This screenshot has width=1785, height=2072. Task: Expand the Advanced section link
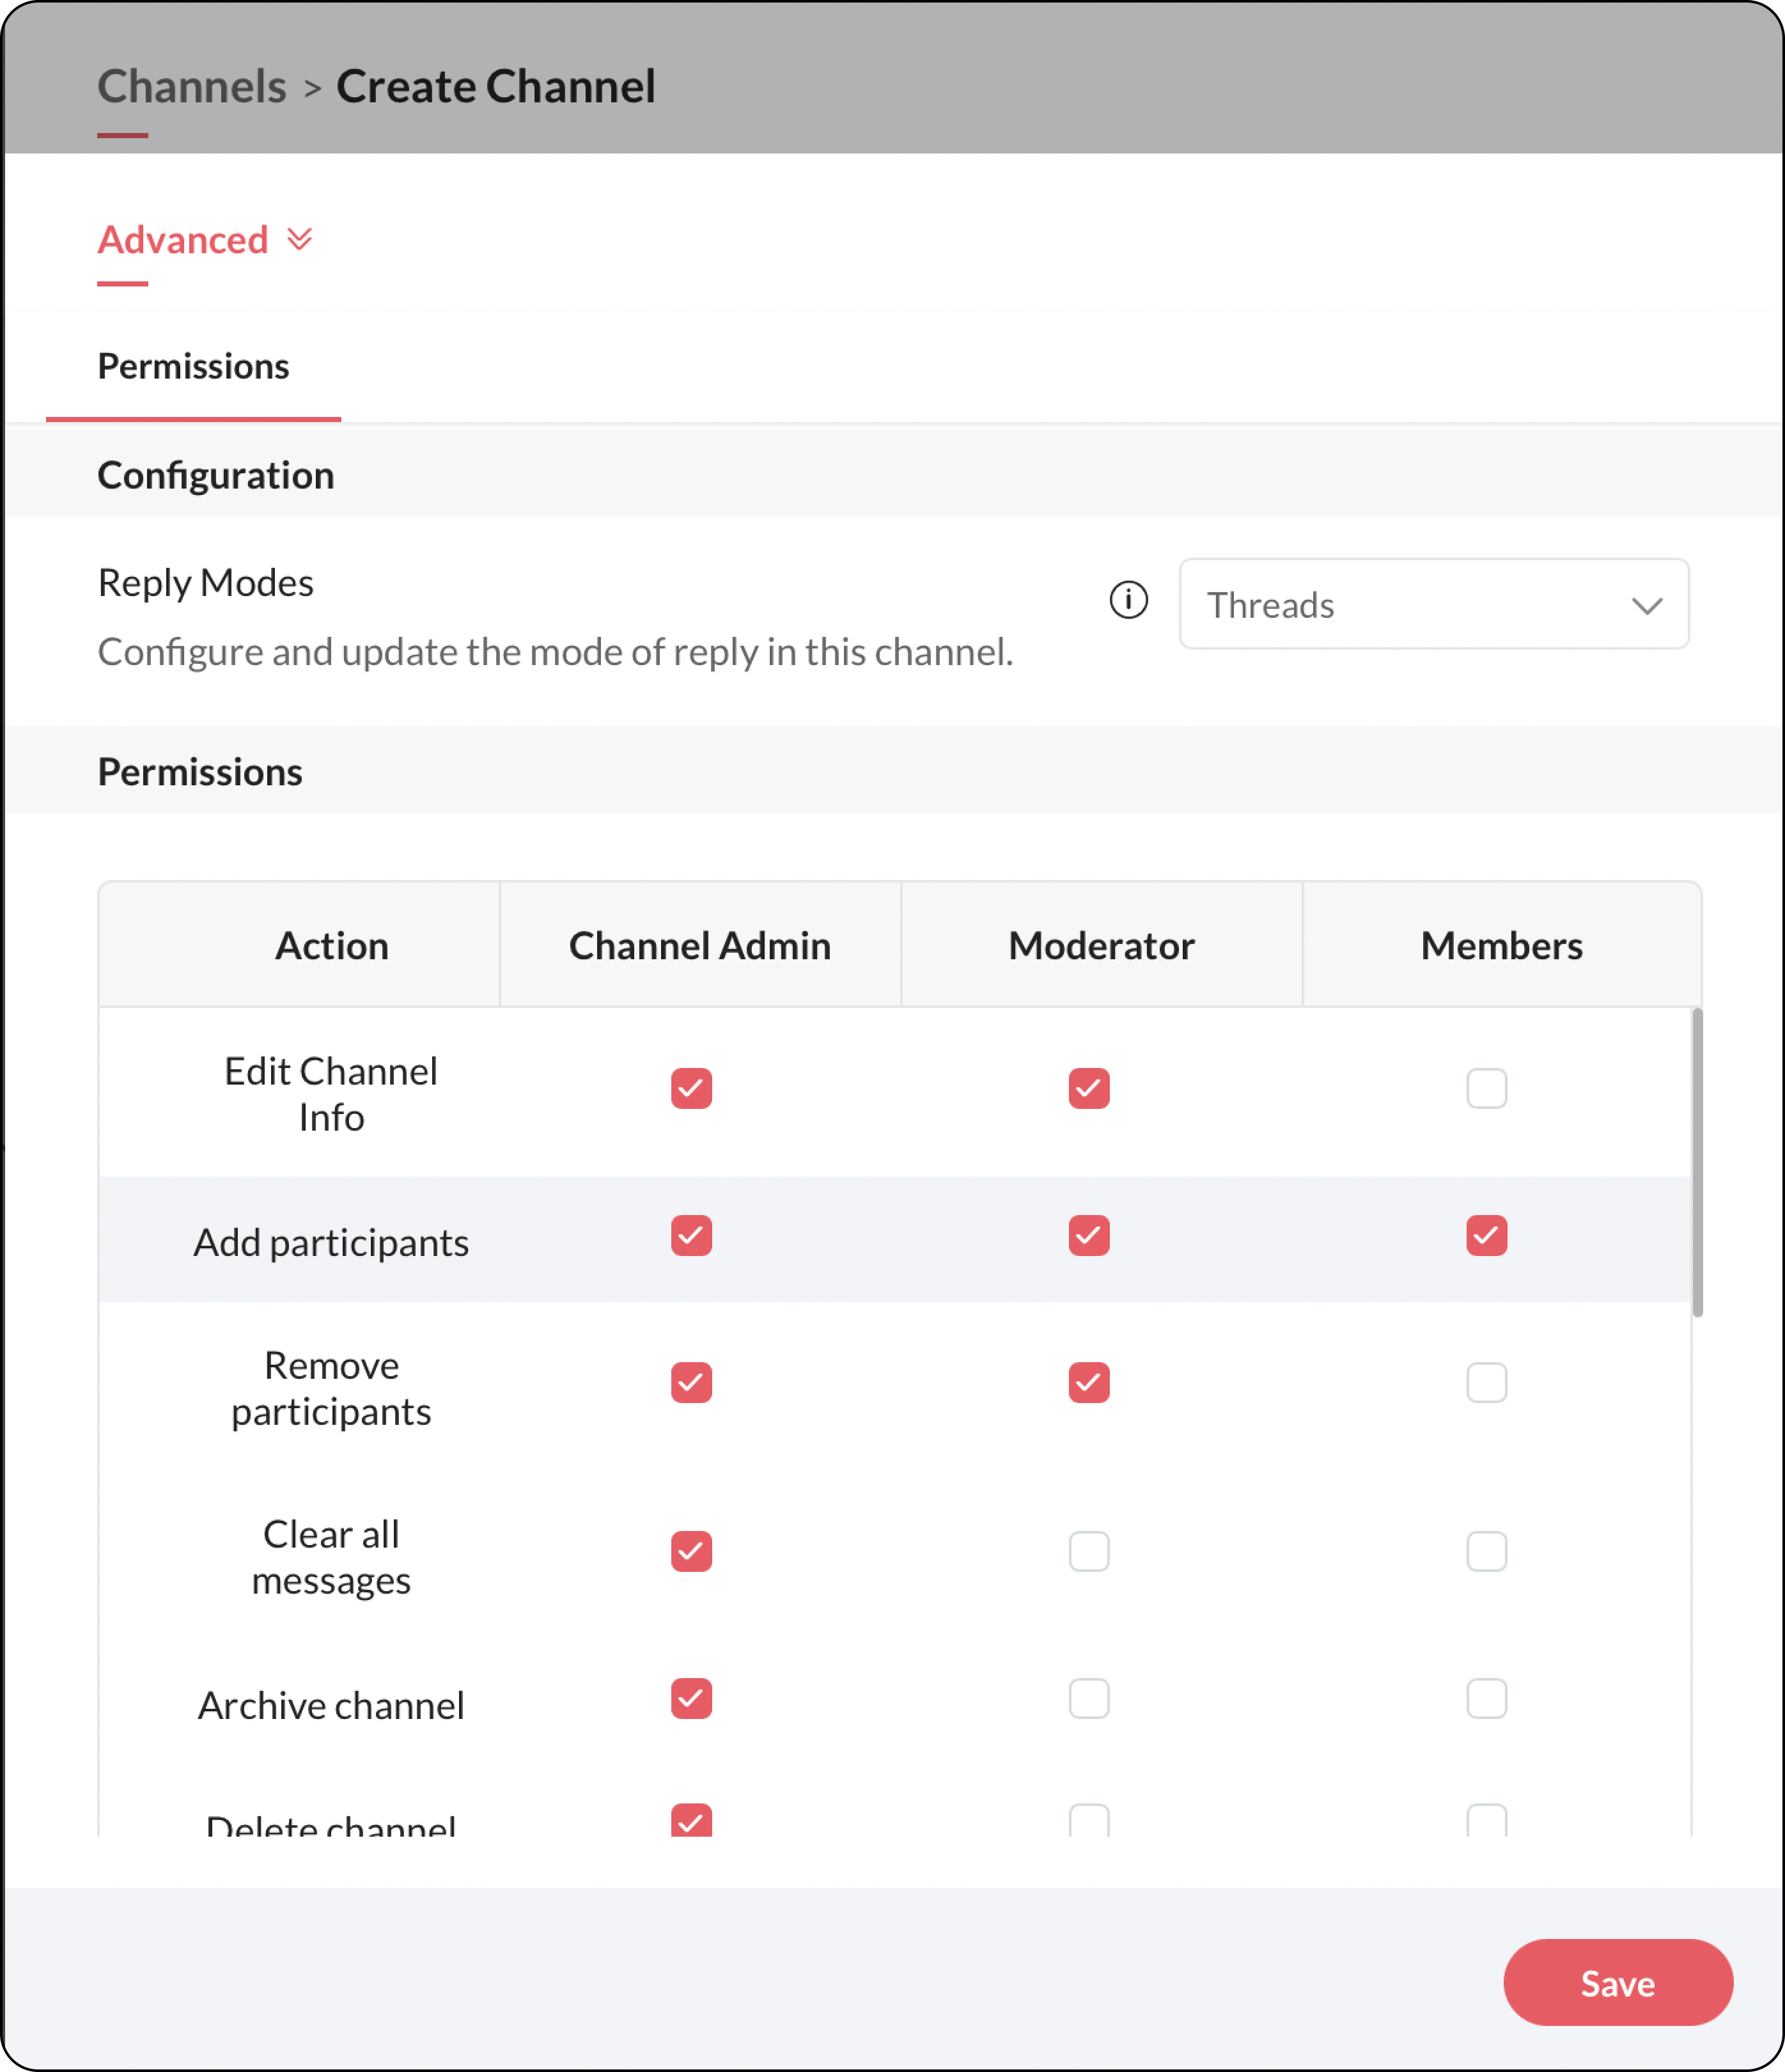(x=183, y=240)
